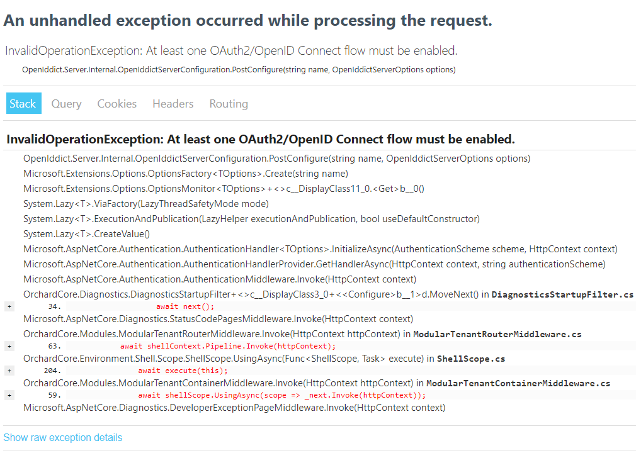Open the Cookies tab
Viewport: 636px width, 458px height.
[116, 103]
